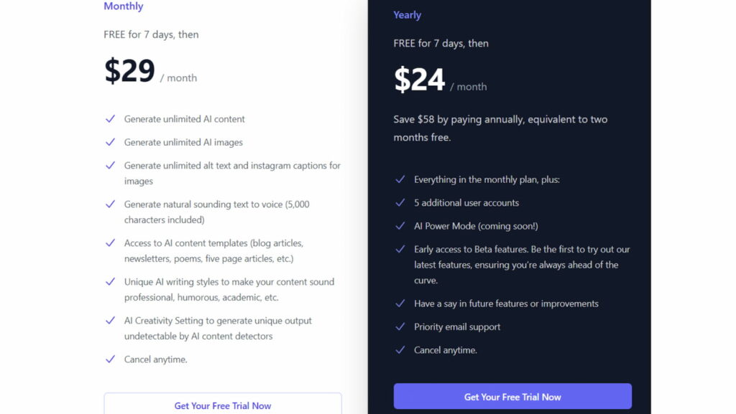Click checkmark next to Generate unlimited AI images
This screenshot has width=736, height=414.
pos(111,142)
